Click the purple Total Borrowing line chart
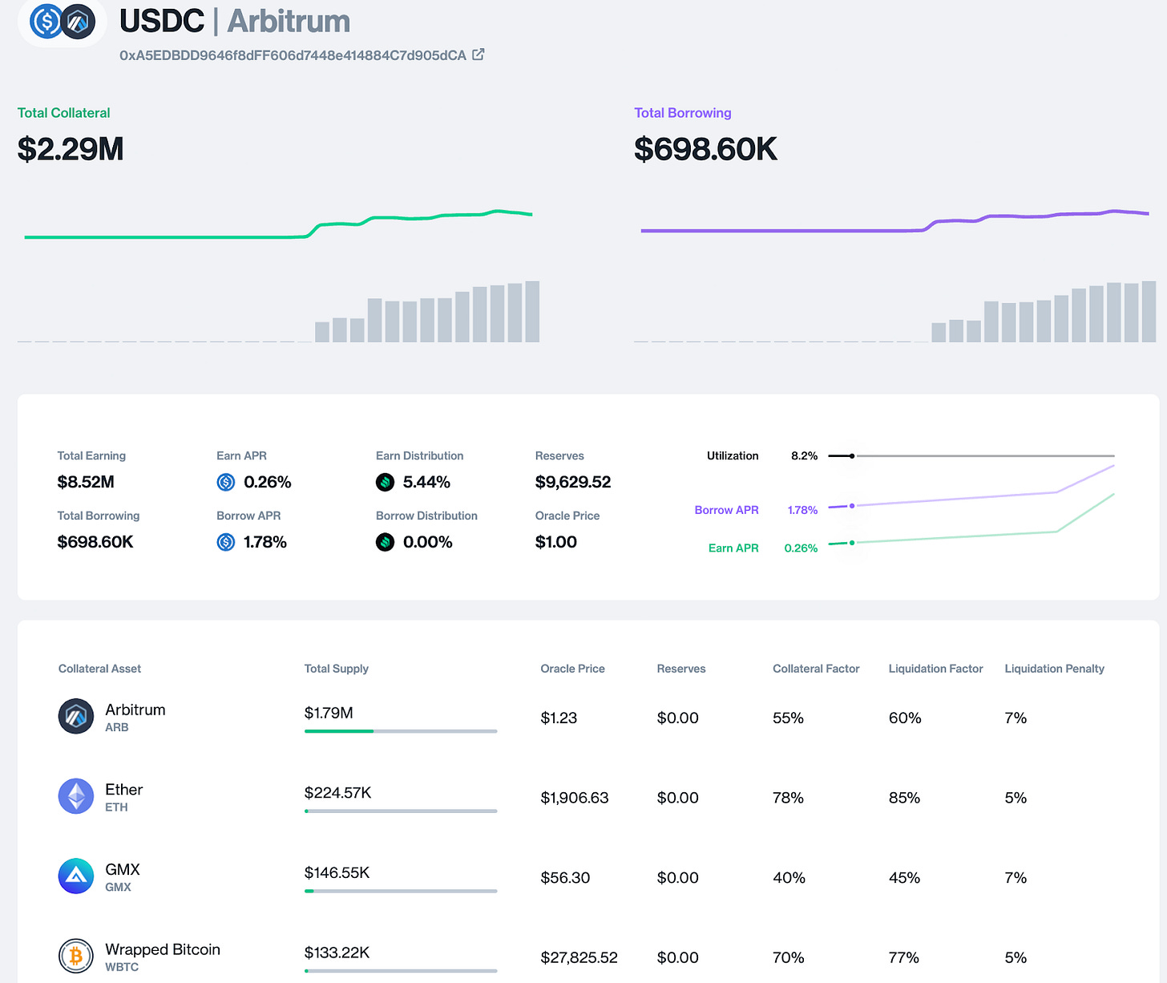This screenshot has height=983, width=1167. pos(894,222)
